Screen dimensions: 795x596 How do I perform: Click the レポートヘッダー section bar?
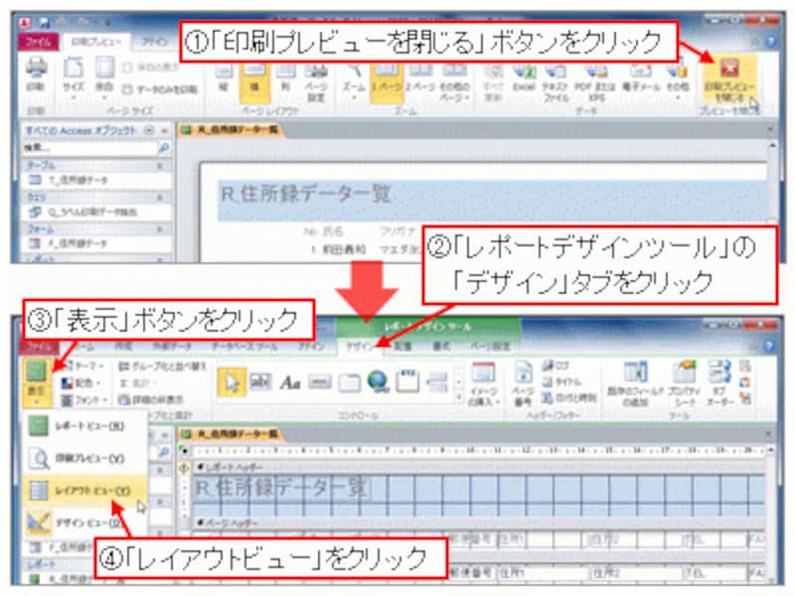click(479, 467)
